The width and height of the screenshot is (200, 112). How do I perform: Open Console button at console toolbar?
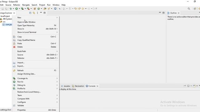[194, 86]
